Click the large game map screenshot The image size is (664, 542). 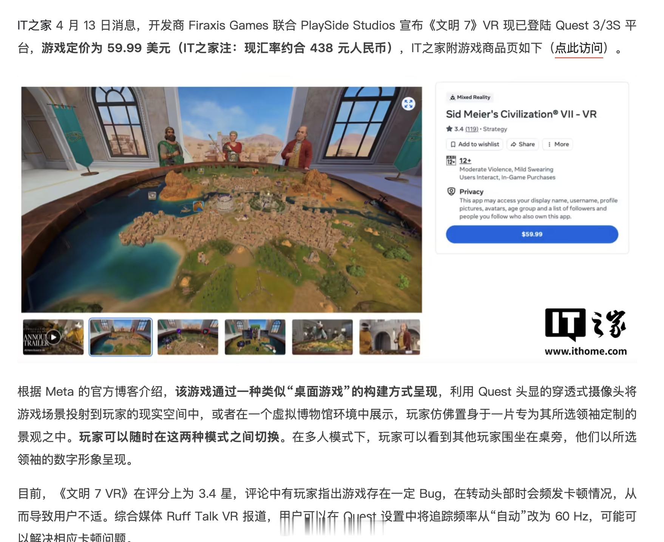pos(221,200)
